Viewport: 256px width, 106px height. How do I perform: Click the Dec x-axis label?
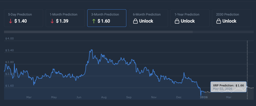click(179, 97)
